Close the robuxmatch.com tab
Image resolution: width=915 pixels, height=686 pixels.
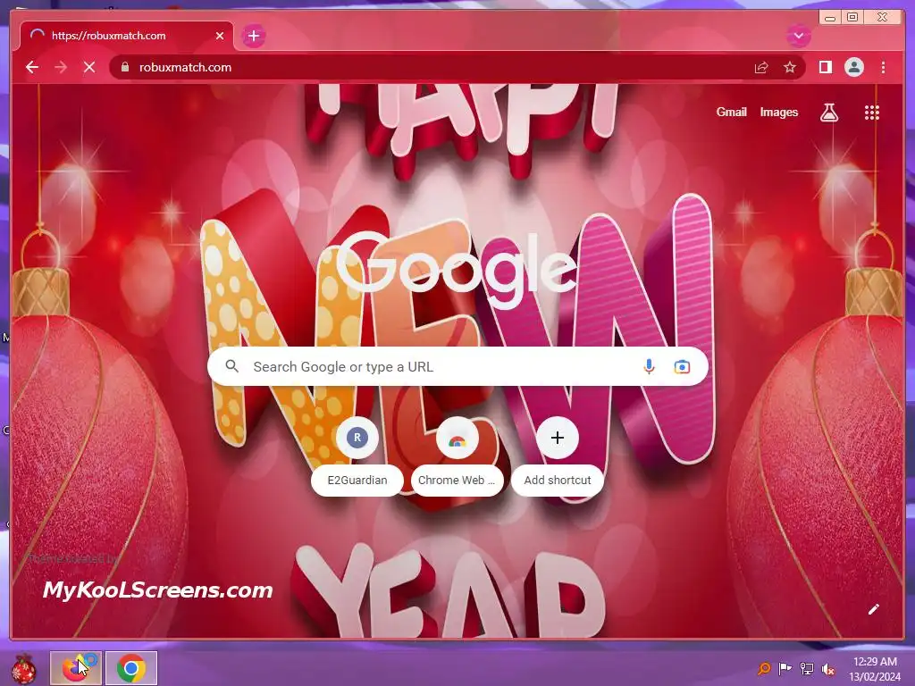(220, 36)
